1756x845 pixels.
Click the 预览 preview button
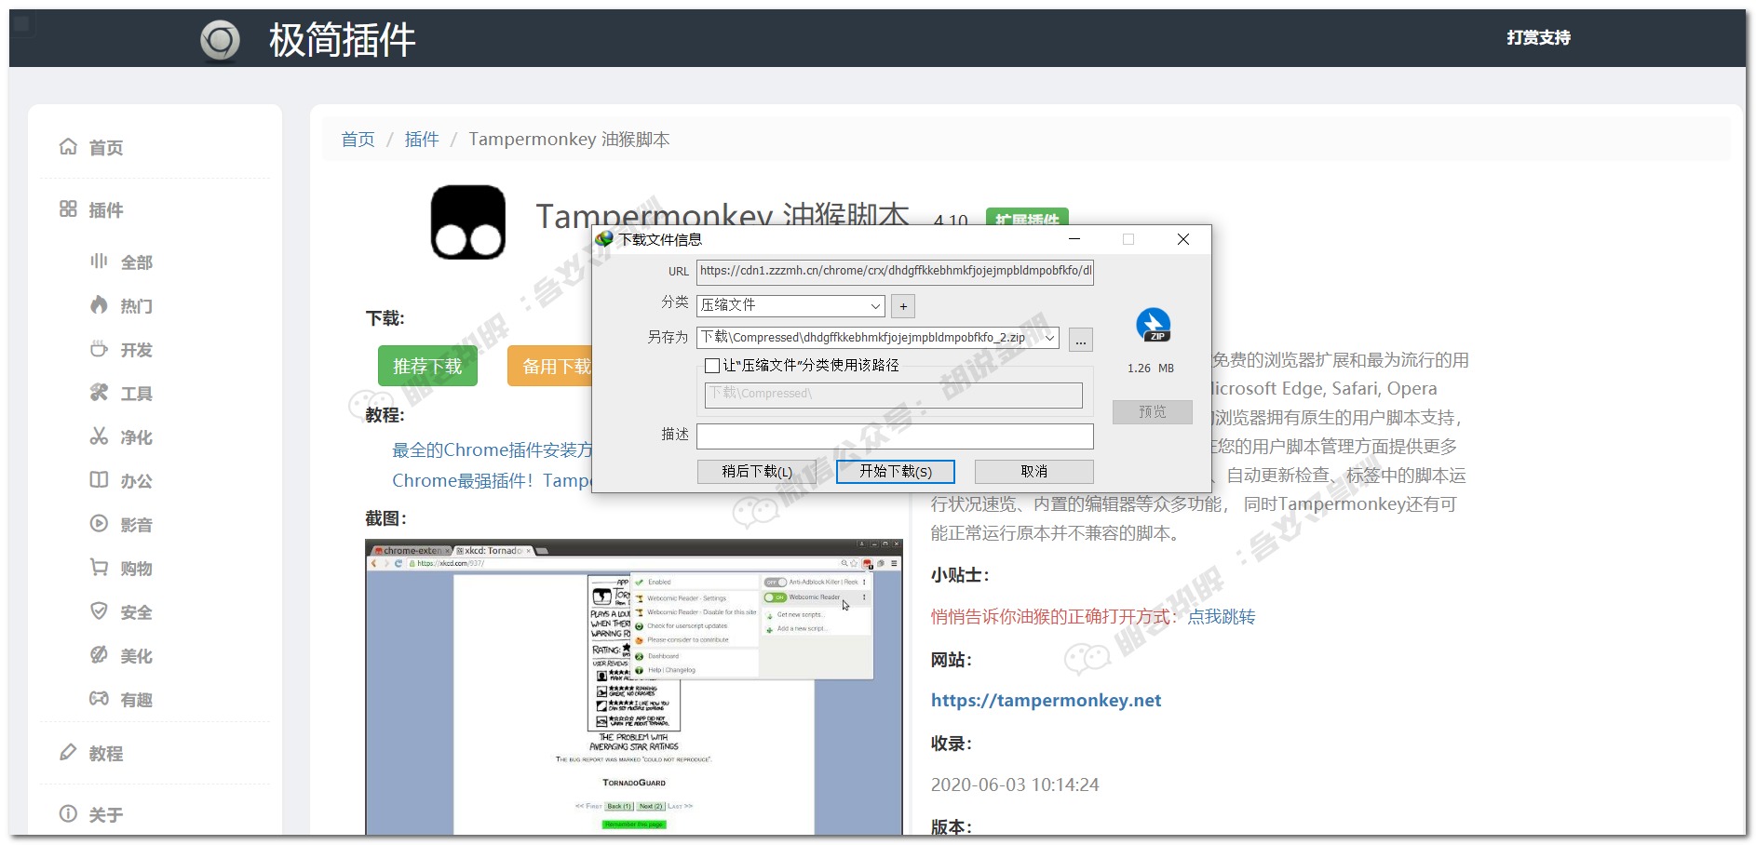[1153, 411]
